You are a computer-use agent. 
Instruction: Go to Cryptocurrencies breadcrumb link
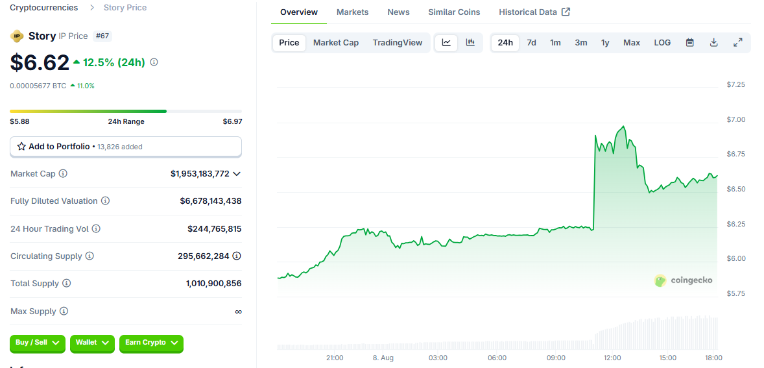44,8
